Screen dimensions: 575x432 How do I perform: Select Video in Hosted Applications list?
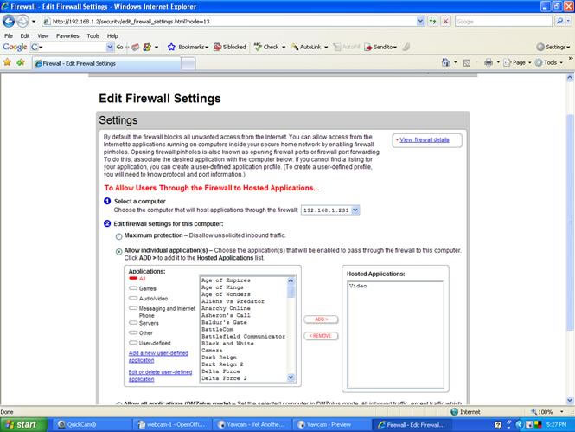click(x=358, y=286)
